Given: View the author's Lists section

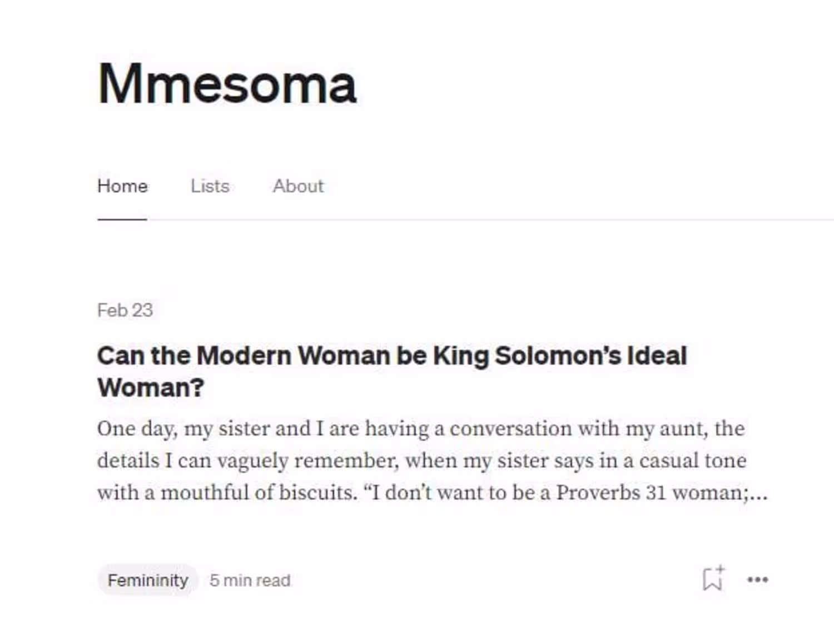Looking at the screenshot, I should [210, 186].
